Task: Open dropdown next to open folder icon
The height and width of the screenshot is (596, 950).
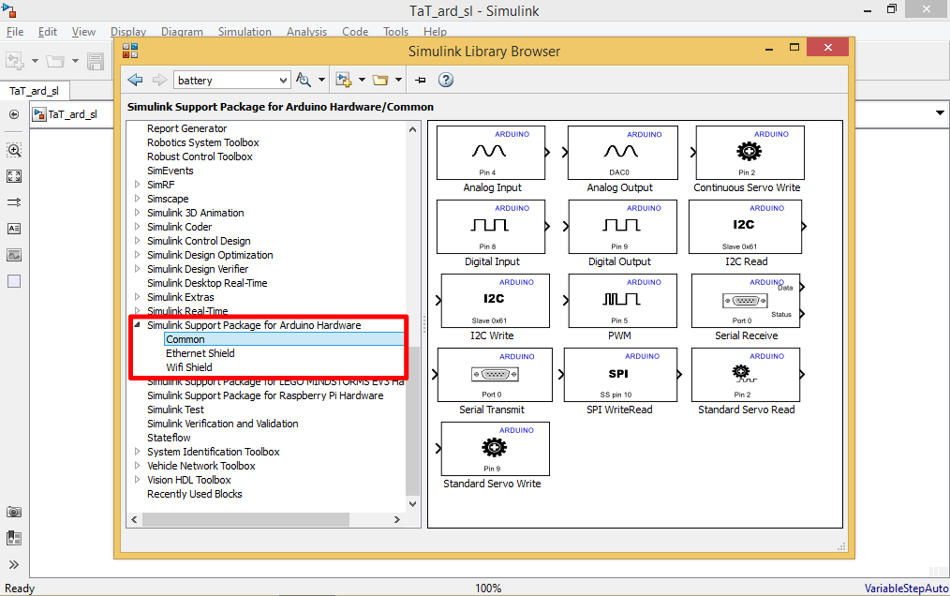Action: click(398, 80)
